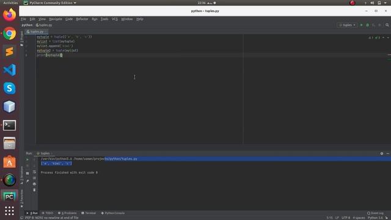Open PyCharm Community Edition app menu
The image size is (391, 220).
(x=50, y=3)
